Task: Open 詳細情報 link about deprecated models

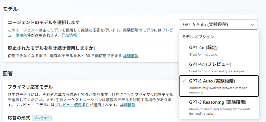Action: 131,56
